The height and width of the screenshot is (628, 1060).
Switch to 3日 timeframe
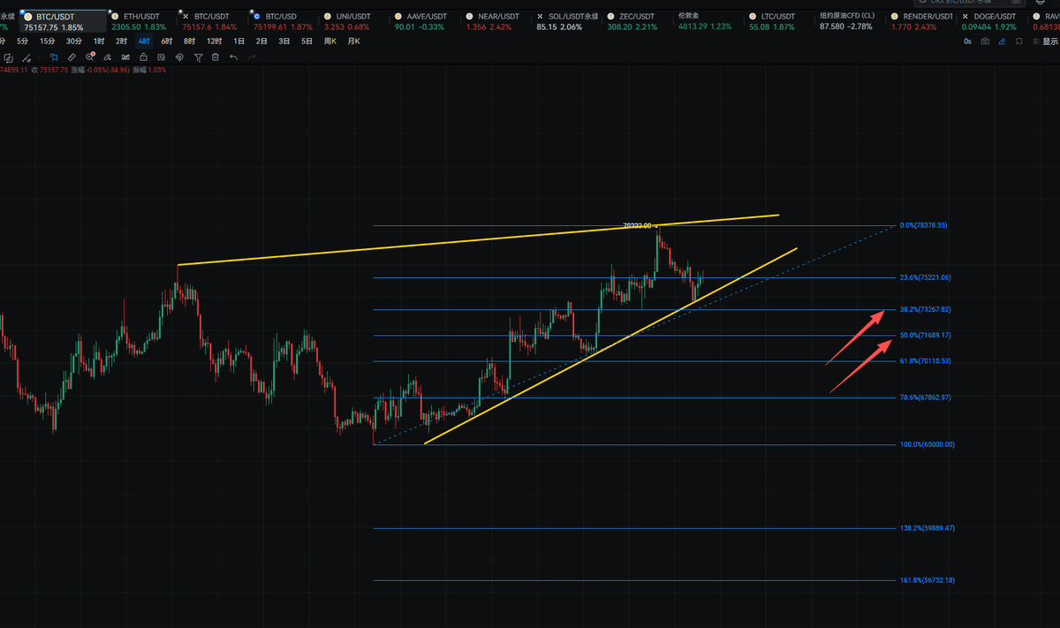[284, 42]
